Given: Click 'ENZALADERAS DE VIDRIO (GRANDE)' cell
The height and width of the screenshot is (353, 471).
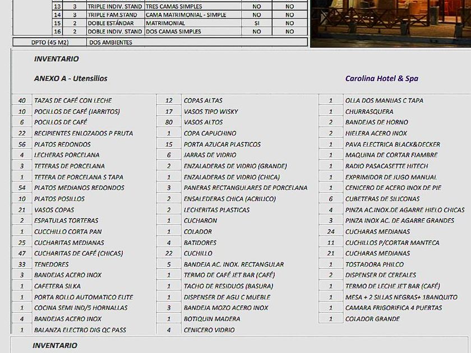Looking at the screenshot, I should pyautogui.click(x=235, y=166).
